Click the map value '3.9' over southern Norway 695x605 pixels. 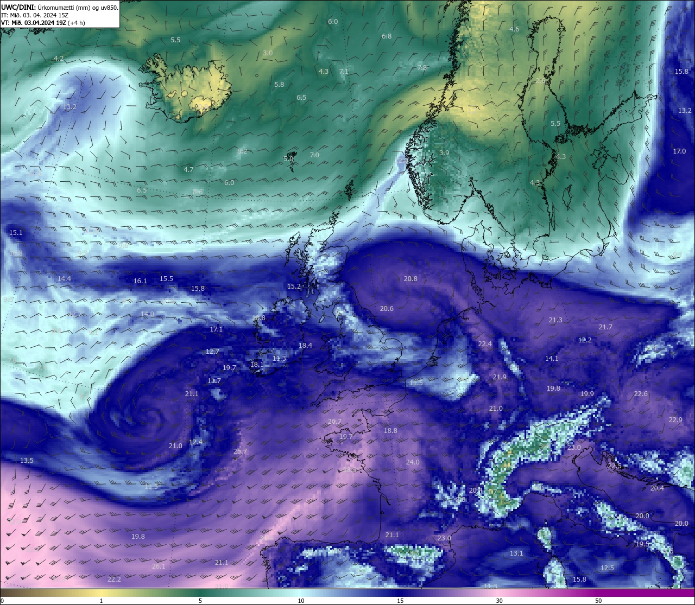(444, 153)
